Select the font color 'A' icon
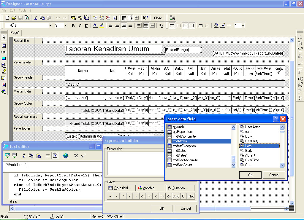This screenshot has width=304, height=220. (95, 25)
